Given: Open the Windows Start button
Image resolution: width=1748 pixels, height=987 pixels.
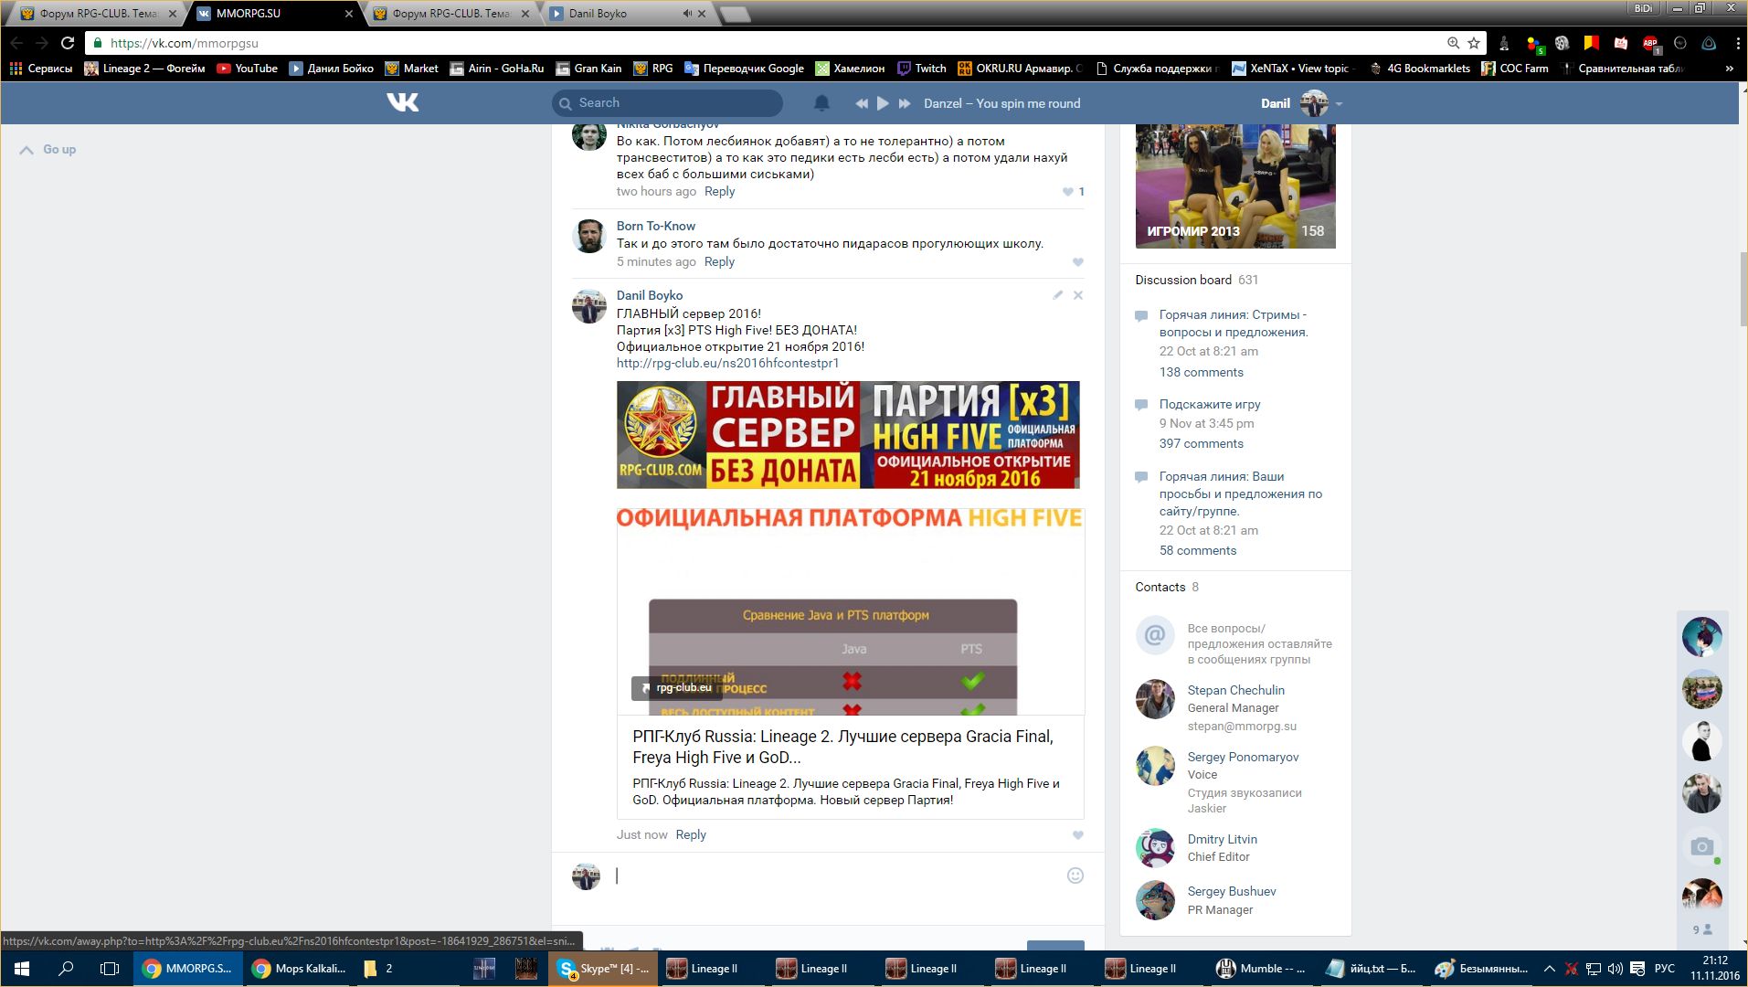Looking at the screenshot, I should [x=22, y=969].
